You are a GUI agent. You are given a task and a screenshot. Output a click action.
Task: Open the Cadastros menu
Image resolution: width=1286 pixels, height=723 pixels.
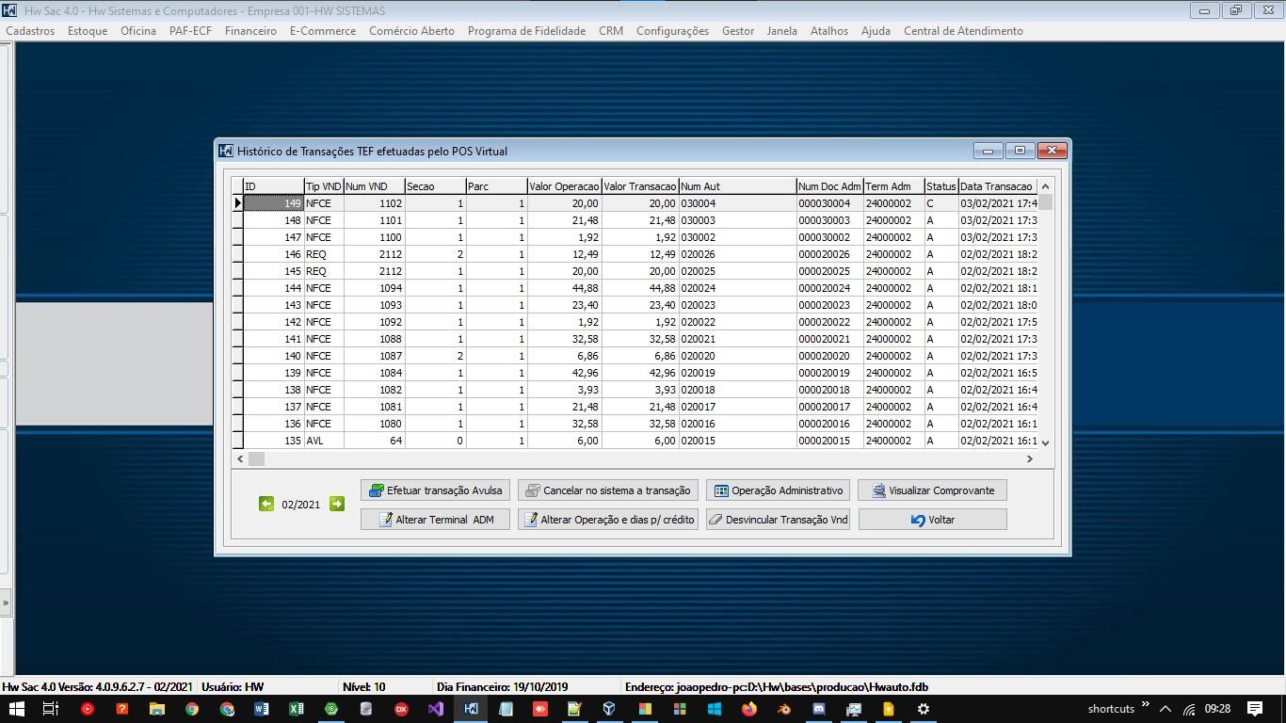(30, 31)
